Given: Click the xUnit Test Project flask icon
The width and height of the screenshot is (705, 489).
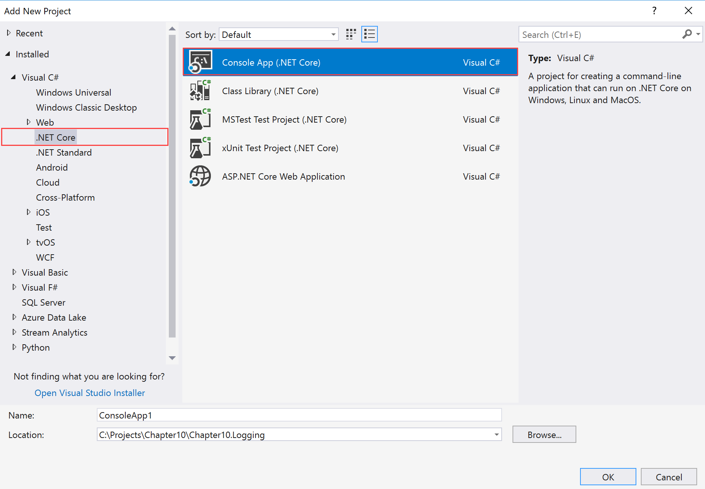Looking at the screenshot, I should tap(200, 147).
